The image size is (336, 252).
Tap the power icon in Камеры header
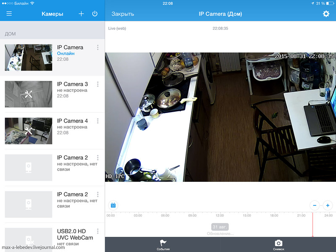point(95,14)
